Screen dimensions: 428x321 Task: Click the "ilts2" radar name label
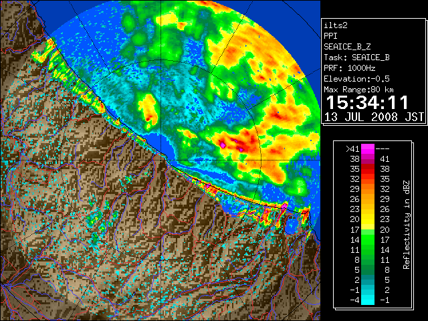(x=336, y=25)
